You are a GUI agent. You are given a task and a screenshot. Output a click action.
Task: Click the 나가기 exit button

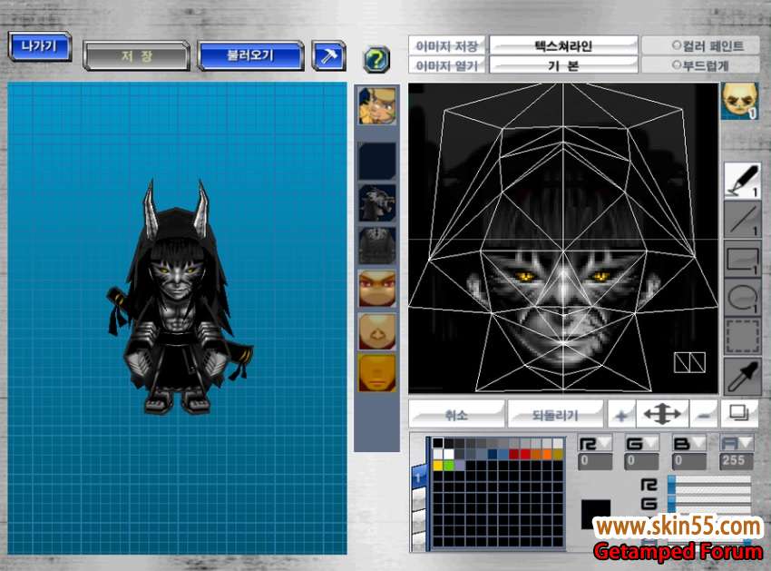pos(40,47)
